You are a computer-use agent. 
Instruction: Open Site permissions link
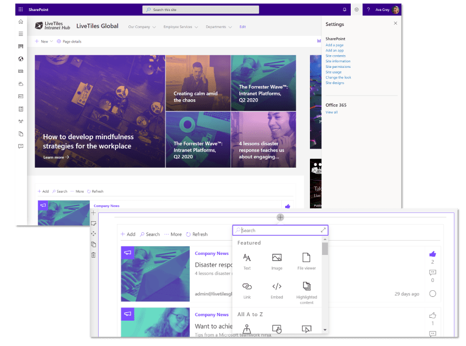click(338, 67)
